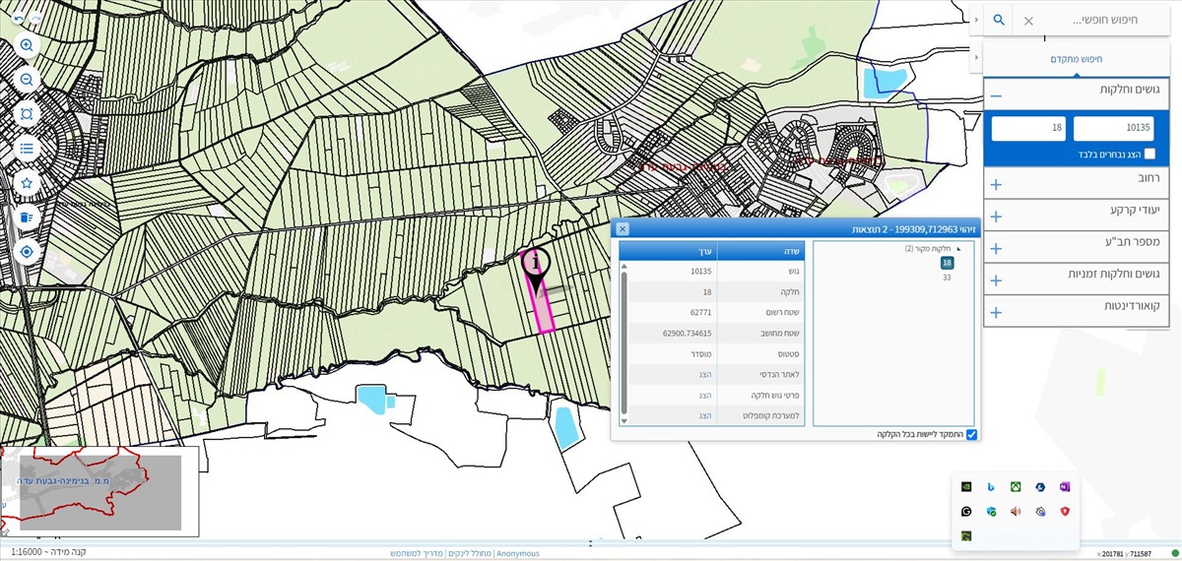This screenshot has height=561, width=1182.
Task: Click the full extent zoom icon
Action: (27, 114)
